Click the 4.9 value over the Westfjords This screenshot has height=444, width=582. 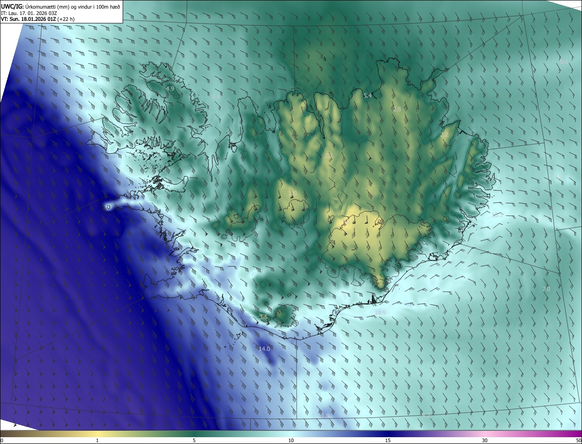pyautogui.click(x=170, y=89)
